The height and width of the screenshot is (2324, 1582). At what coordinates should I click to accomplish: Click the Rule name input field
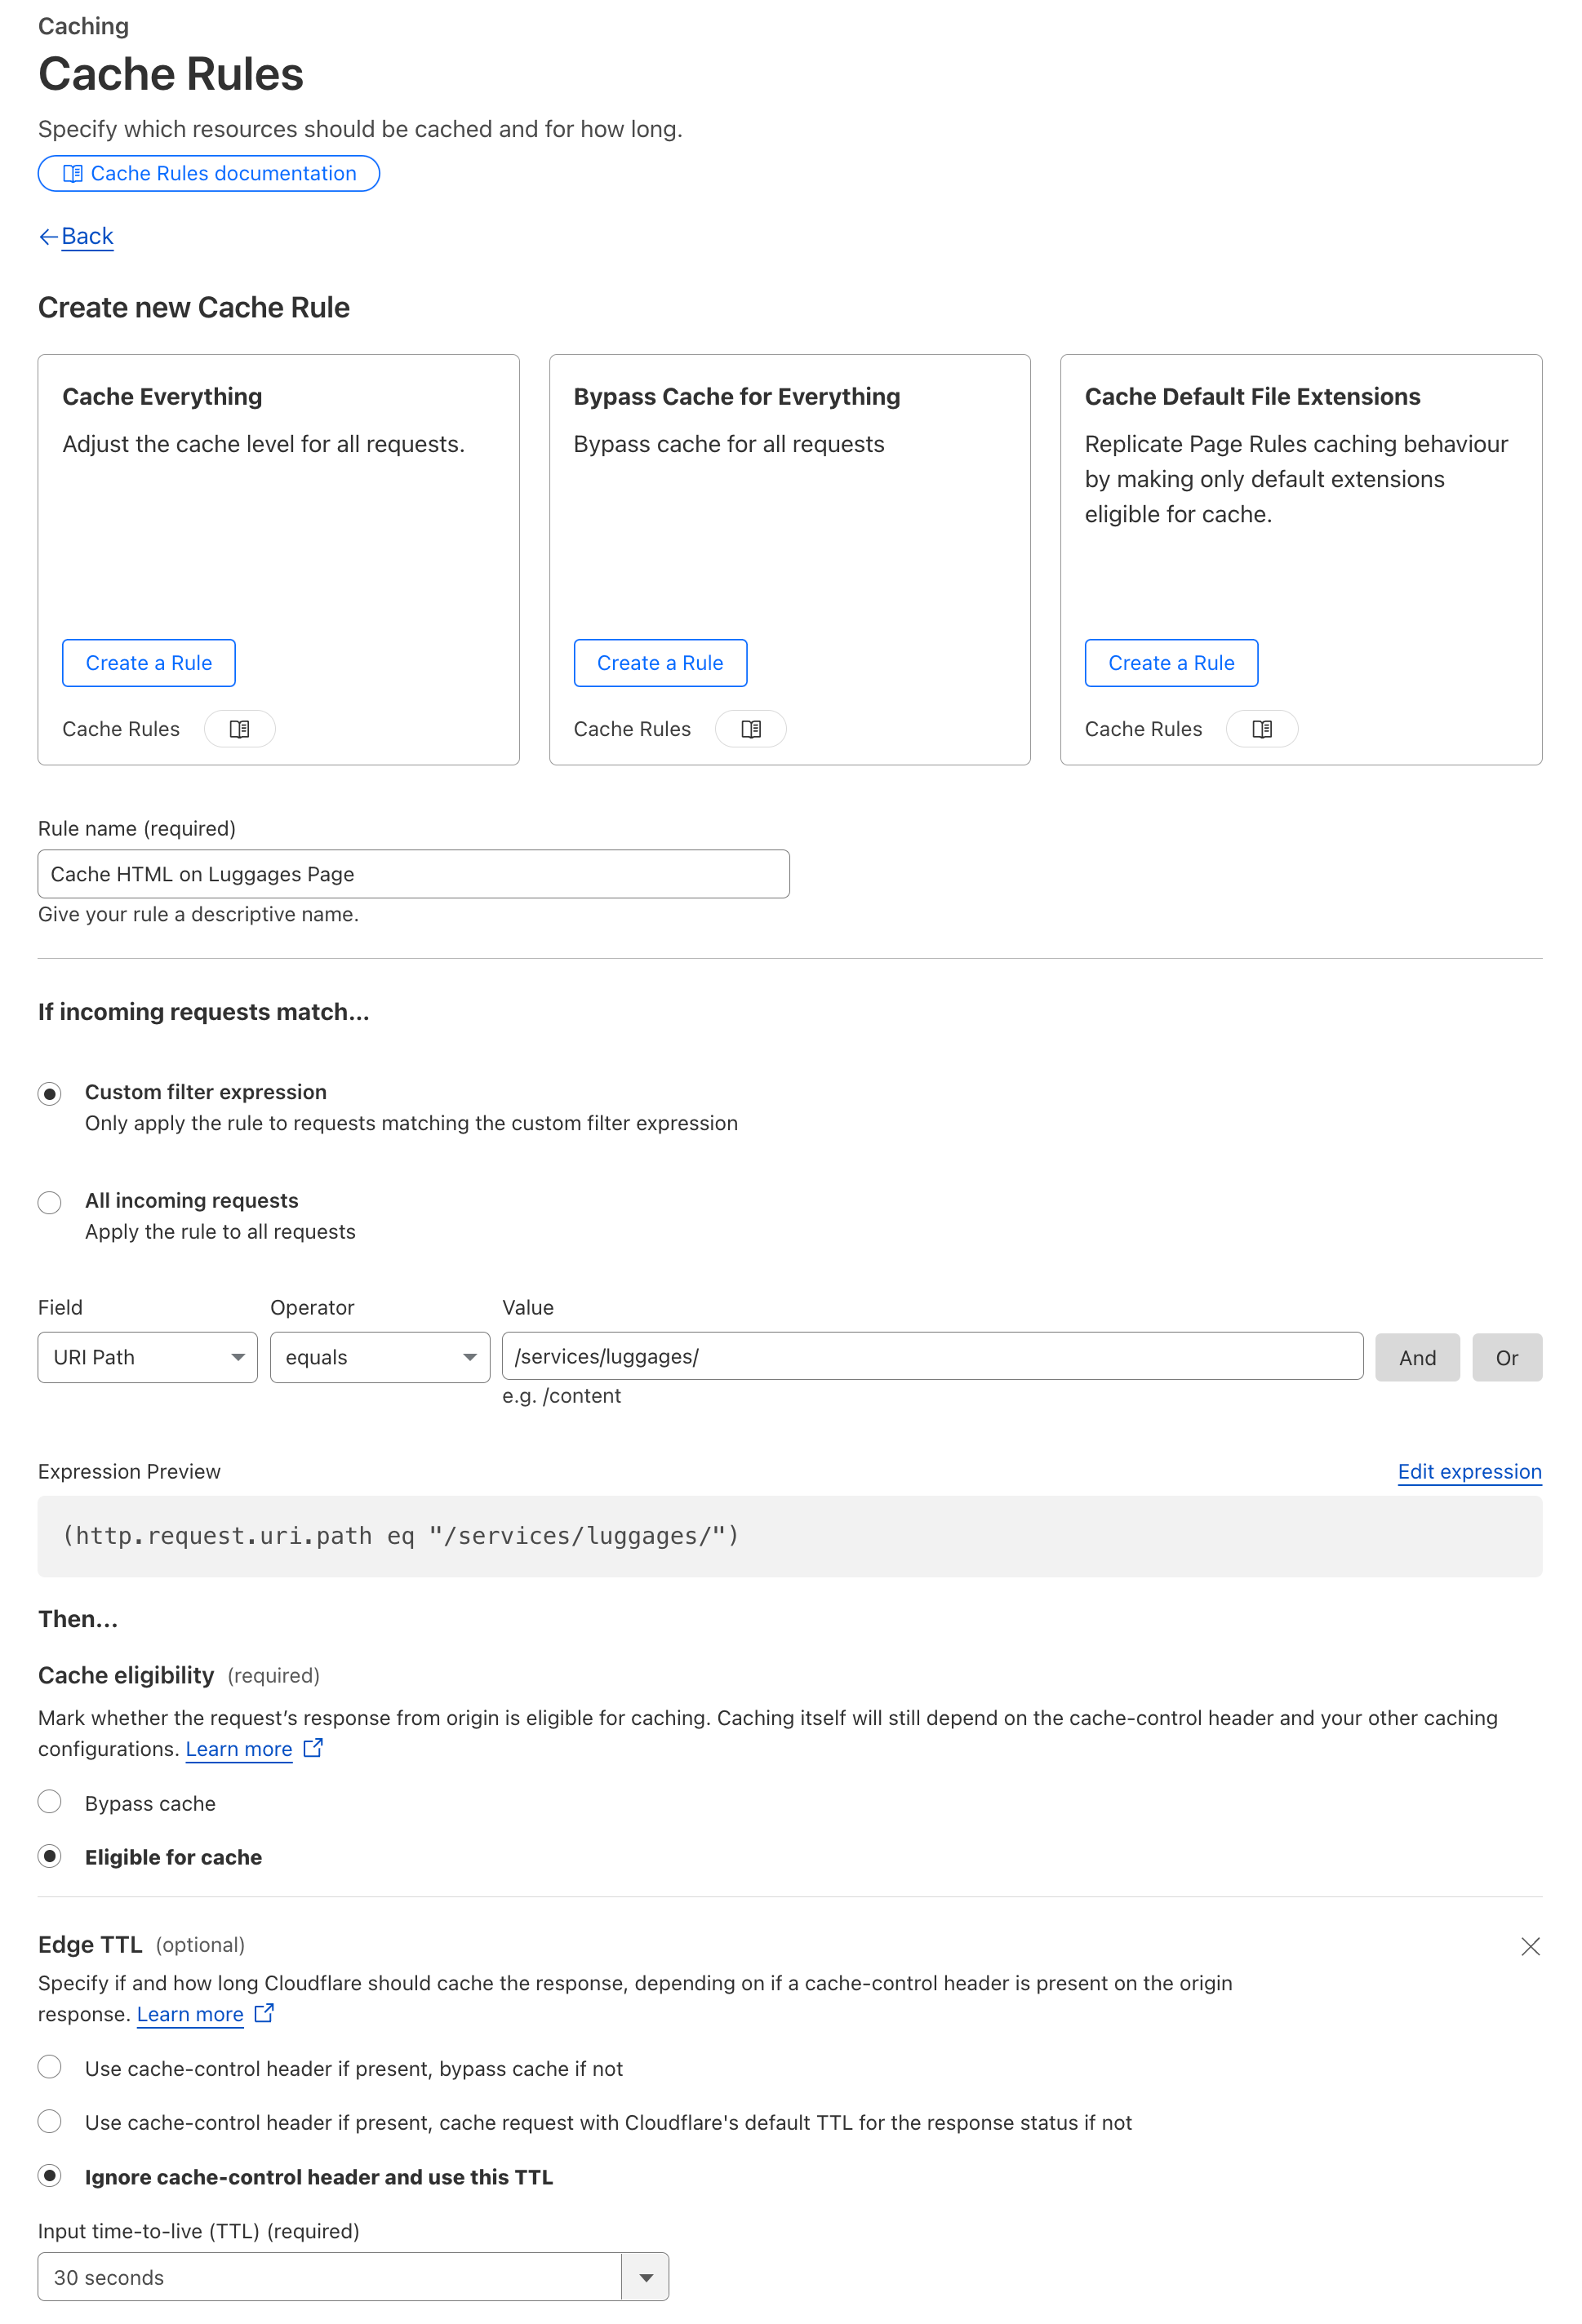click(413, 874)
